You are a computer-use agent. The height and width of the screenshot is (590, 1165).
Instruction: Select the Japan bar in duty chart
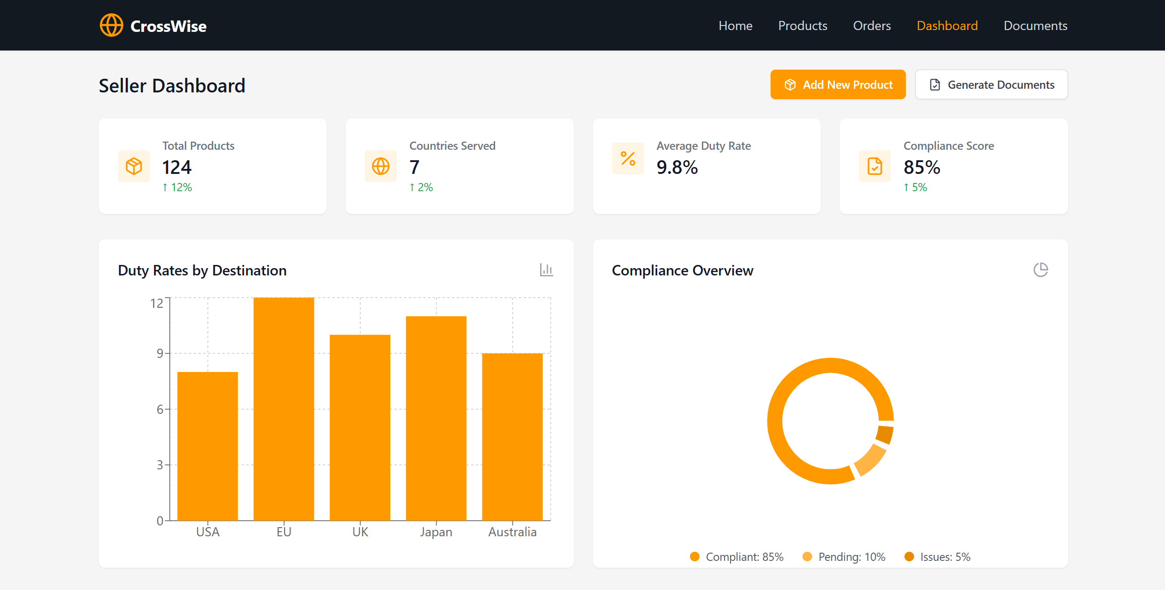pos(436,418)
